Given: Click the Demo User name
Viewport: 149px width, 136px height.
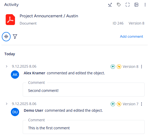Looking at the screenshot, I should pos(34,110).
